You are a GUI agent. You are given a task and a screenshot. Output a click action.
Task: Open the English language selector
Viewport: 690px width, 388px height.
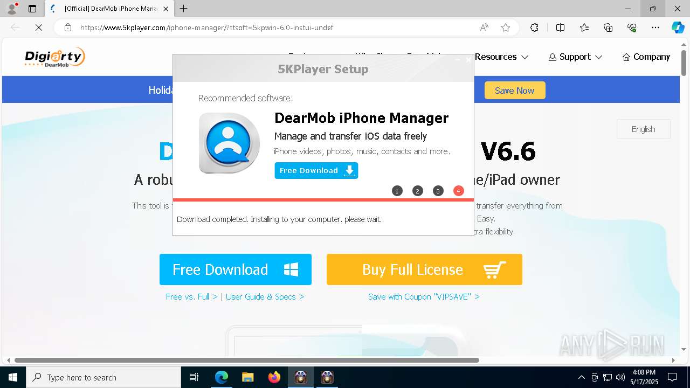(x=644, y=129)
